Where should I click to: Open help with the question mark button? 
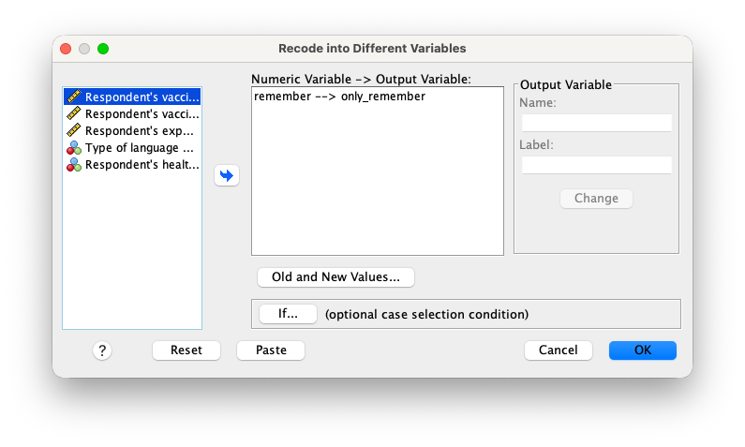[102, 350]
